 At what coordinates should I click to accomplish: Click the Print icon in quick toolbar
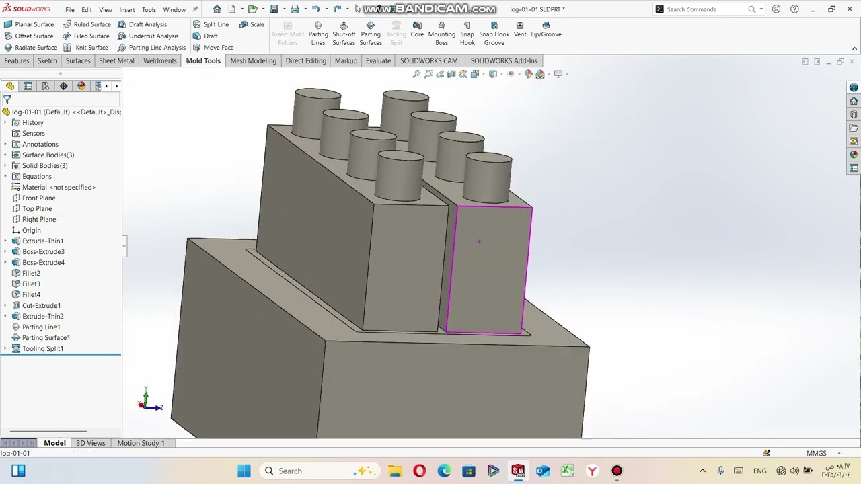(x=295, y=9)
